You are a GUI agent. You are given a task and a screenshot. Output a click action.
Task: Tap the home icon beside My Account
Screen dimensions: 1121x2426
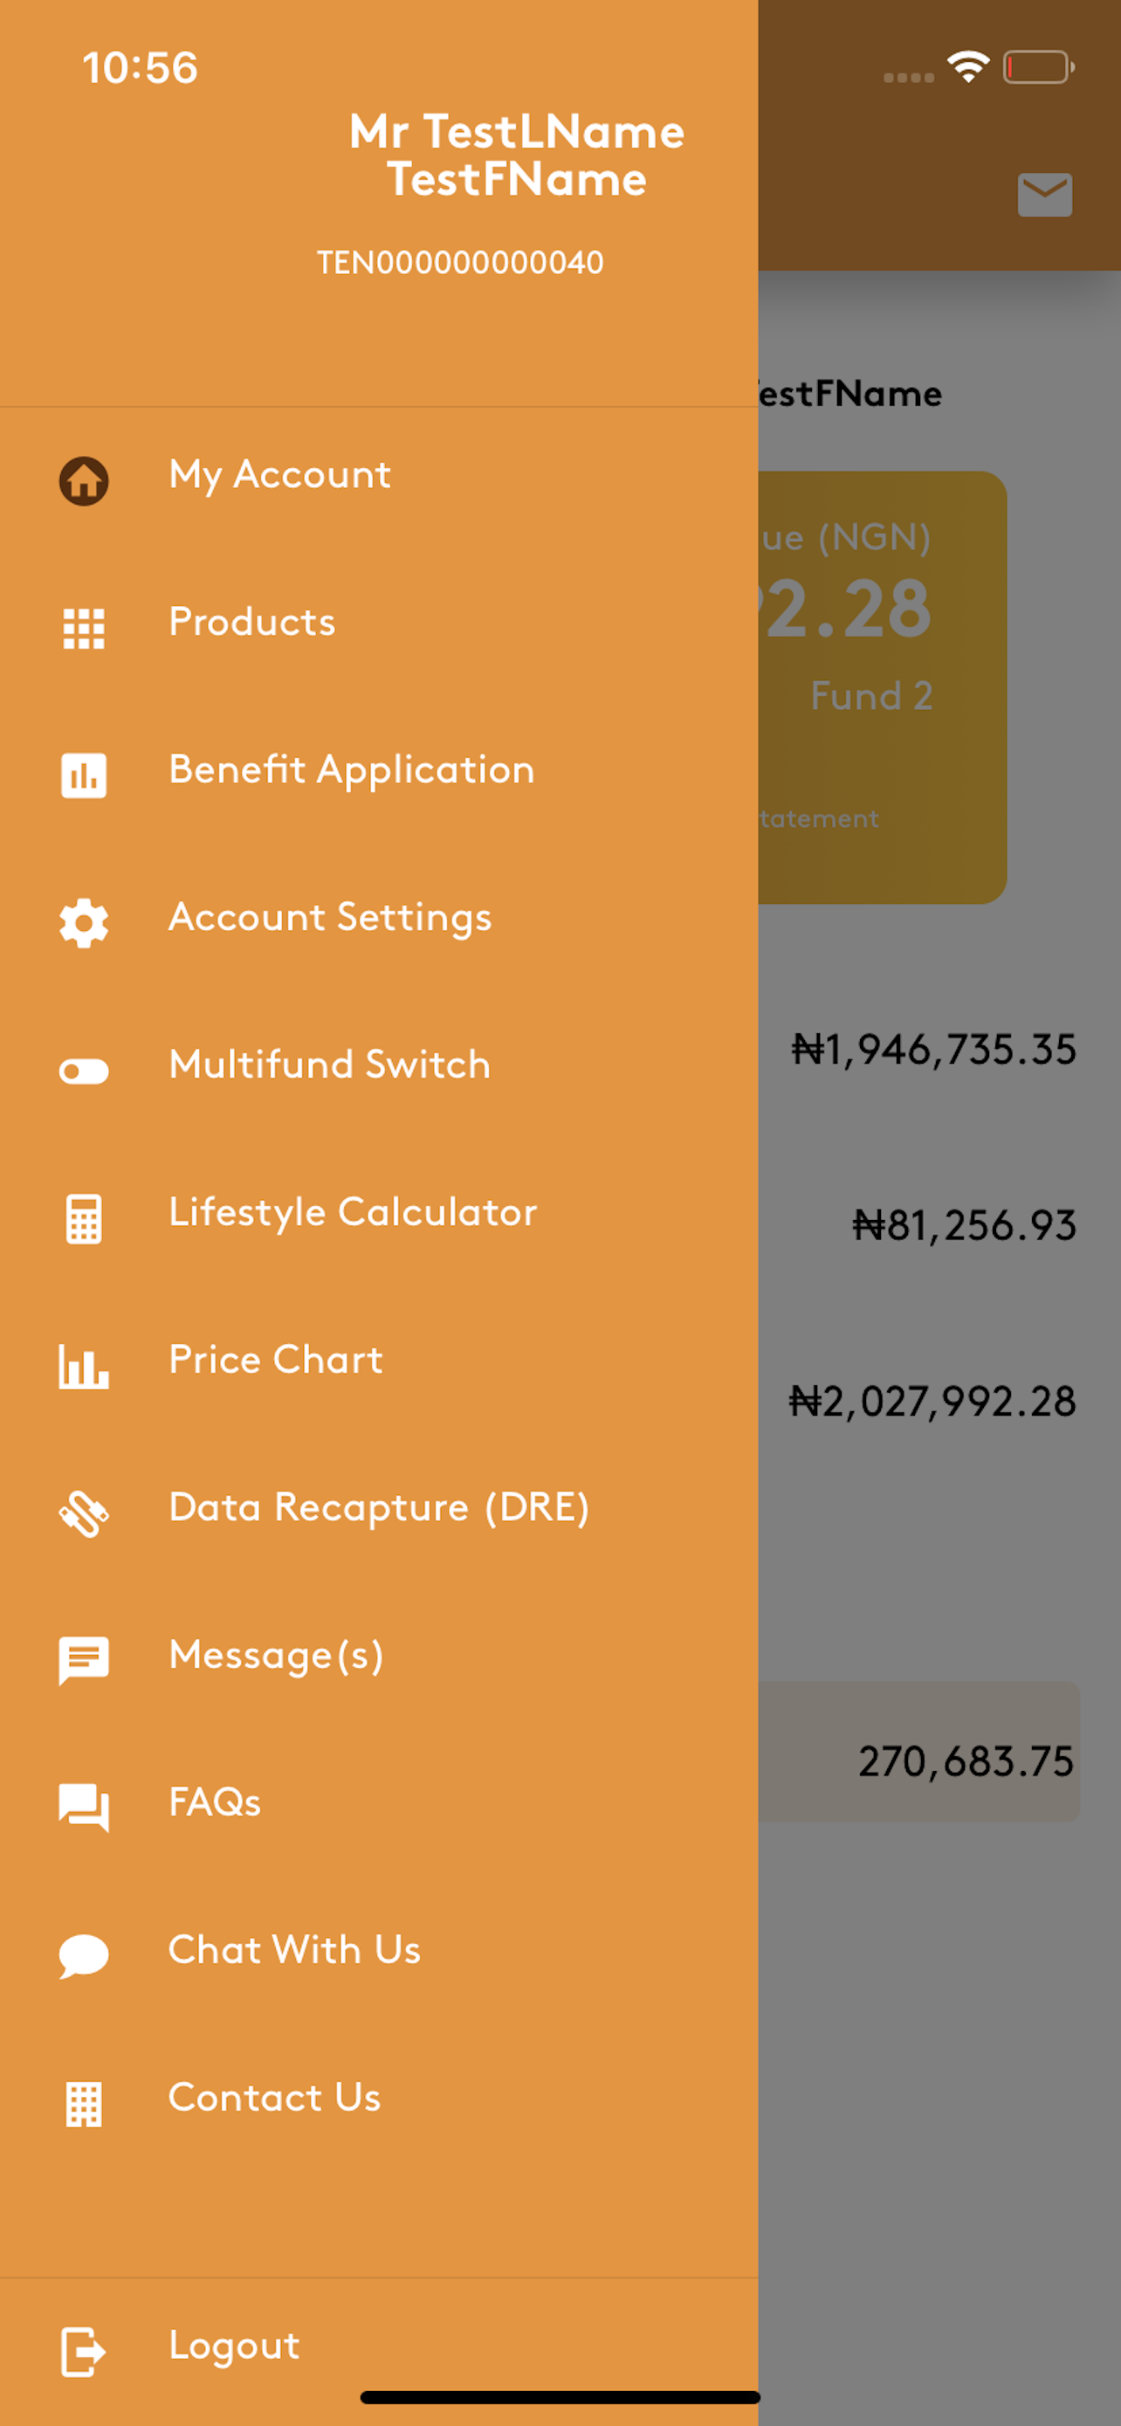click(x=84, y=480)
